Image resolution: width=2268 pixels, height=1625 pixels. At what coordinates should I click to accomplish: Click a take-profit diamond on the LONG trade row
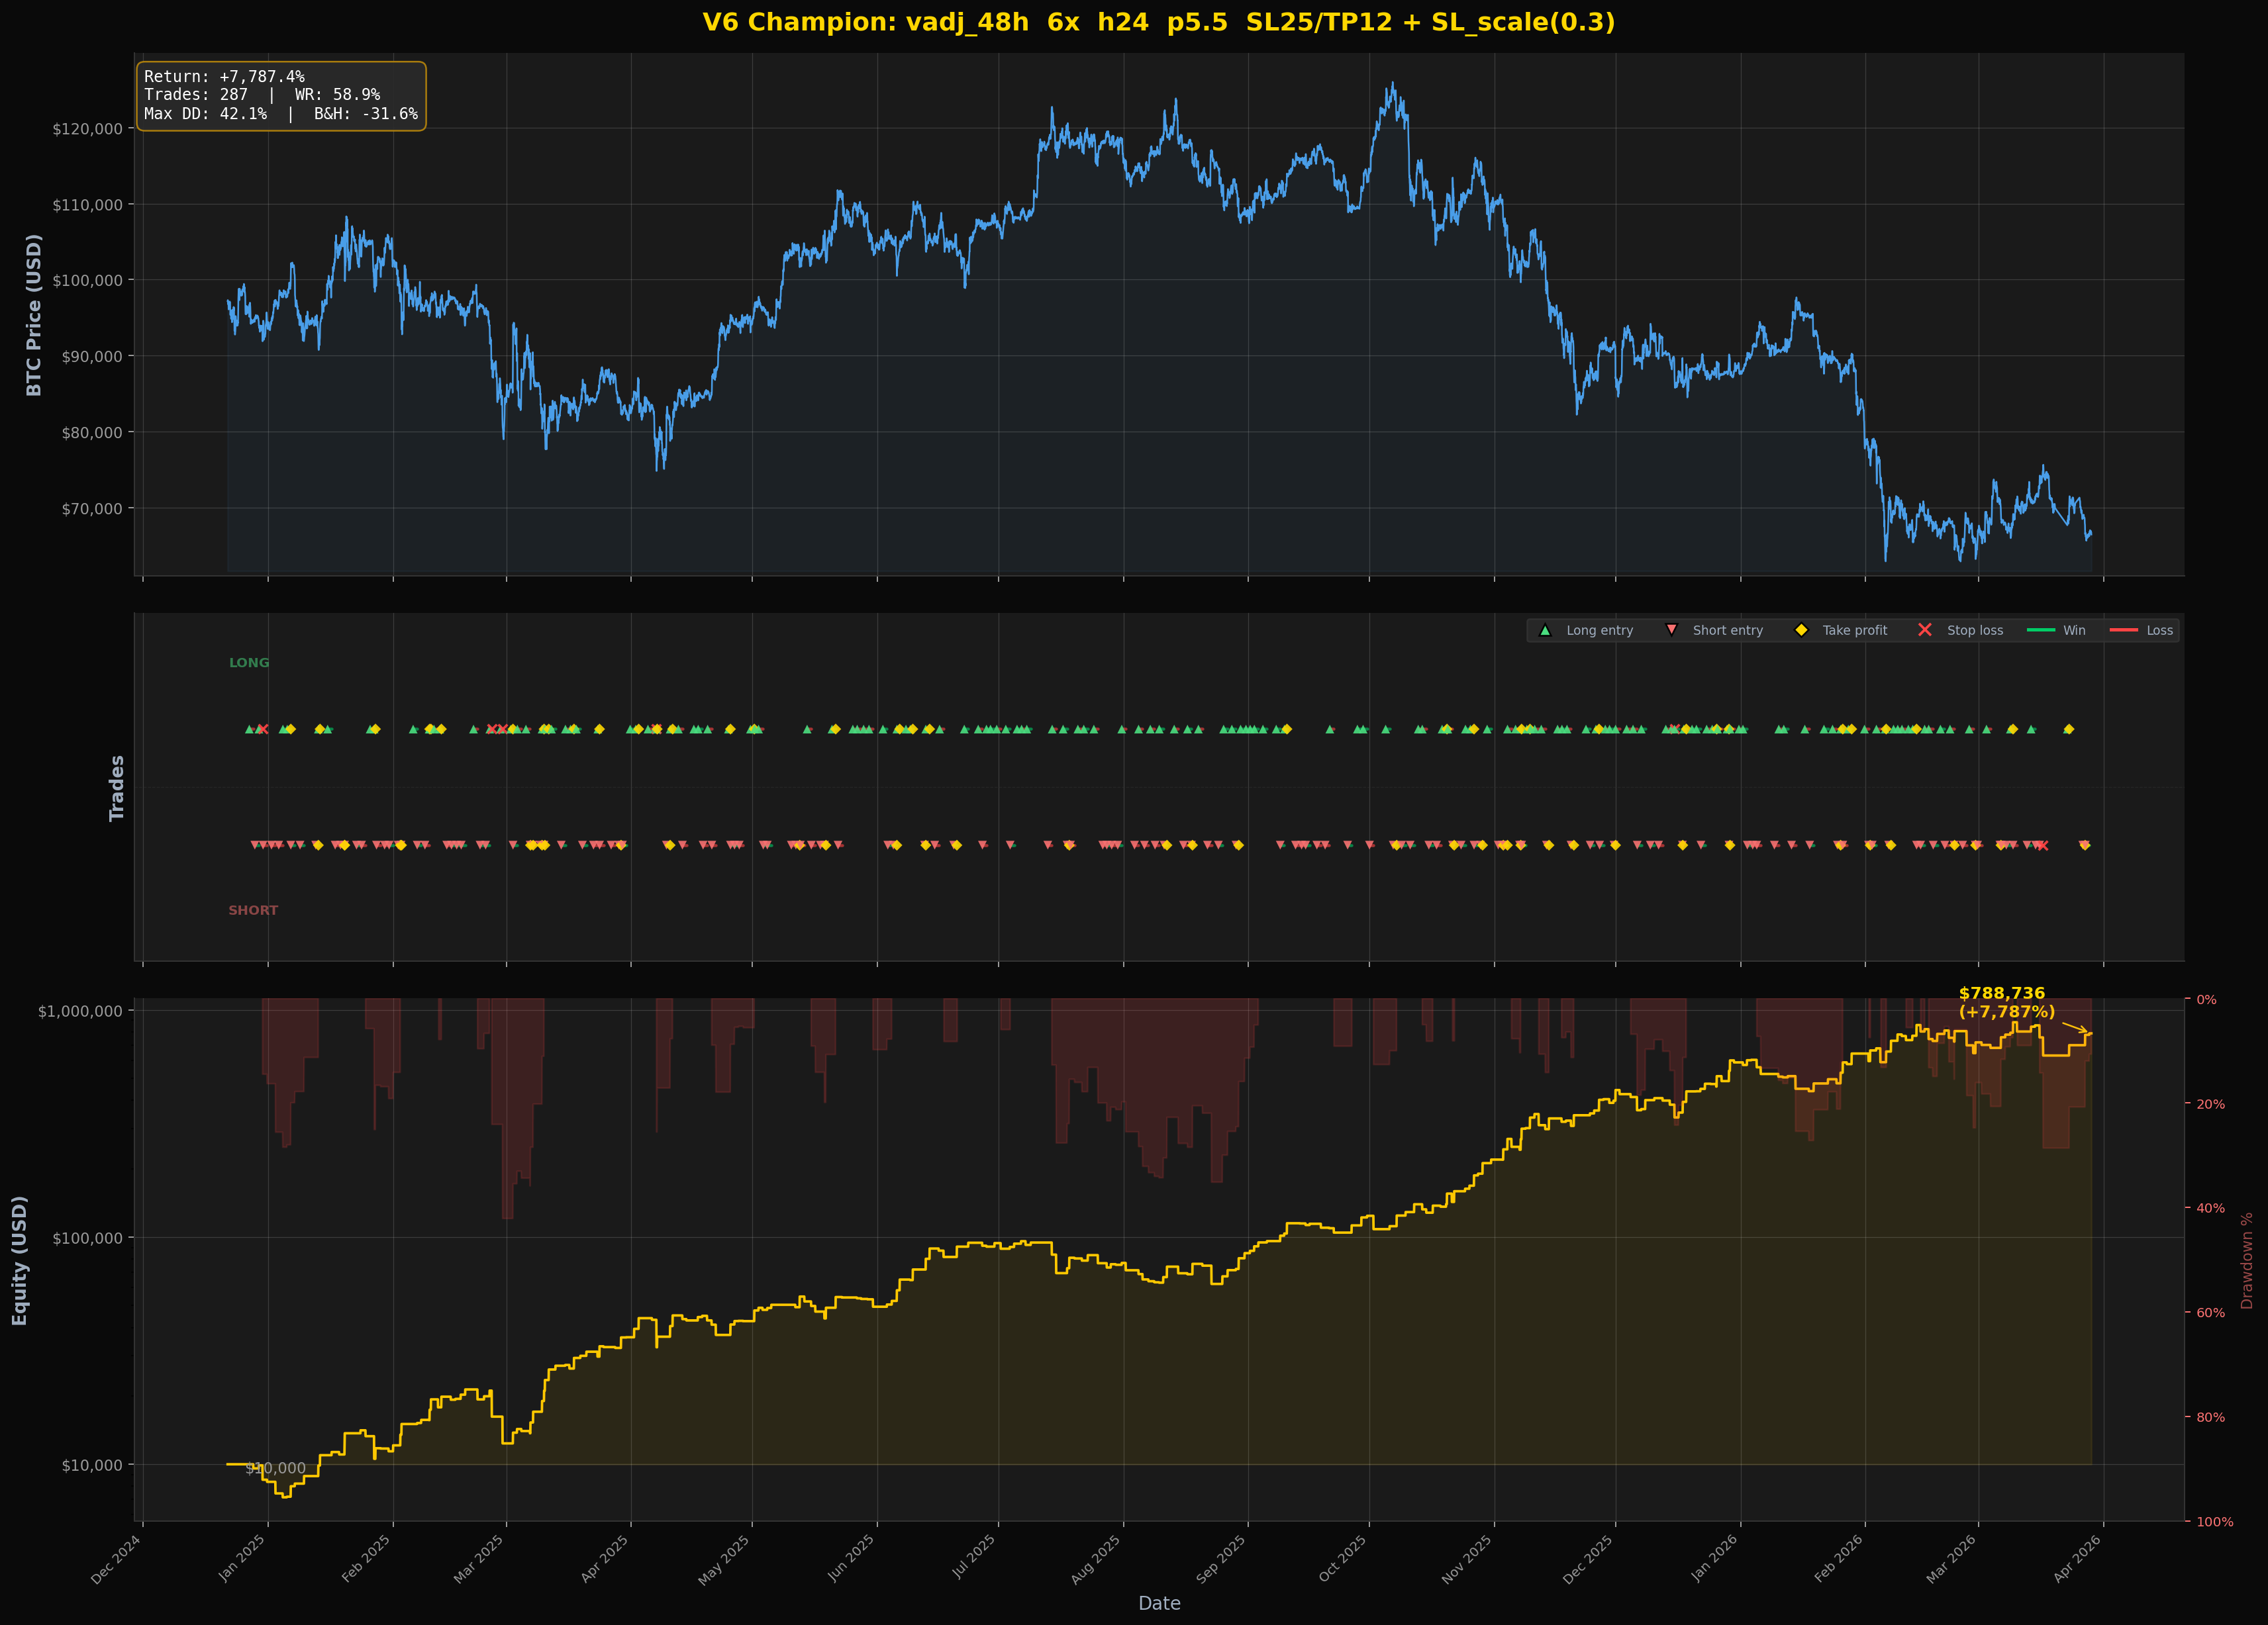1288,729
